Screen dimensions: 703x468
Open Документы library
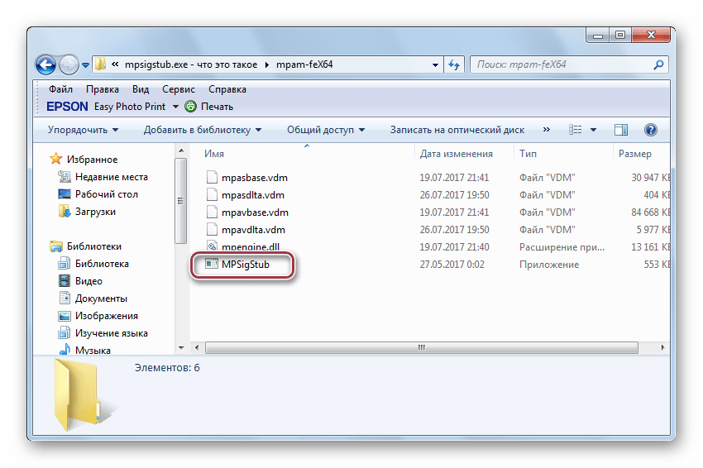coord(101,298)
